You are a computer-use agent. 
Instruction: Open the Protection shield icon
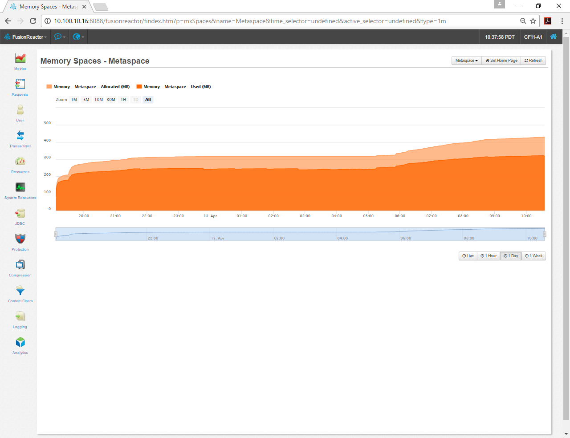(x=20, y=239)
